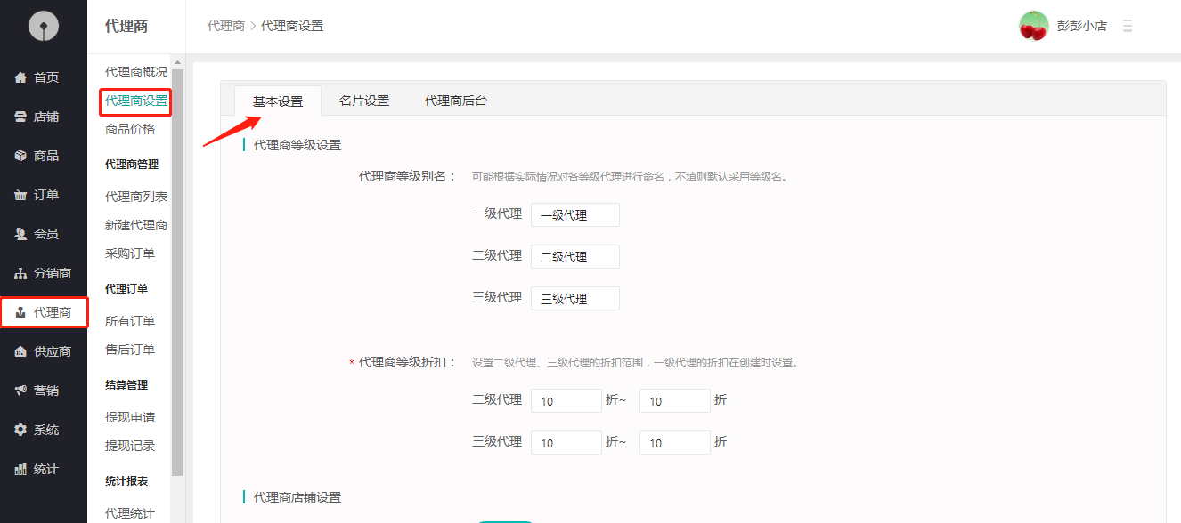Click the basket icon for 订单
This screenshot has height=523, width=1181.
coord(20,195)
